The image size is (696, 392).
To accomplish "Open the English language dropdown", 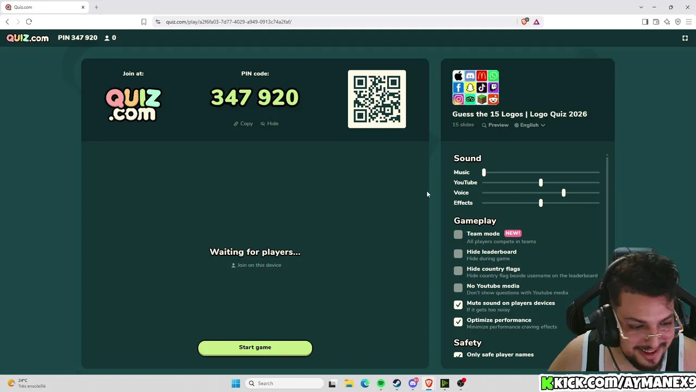I will tap(530, 125).
